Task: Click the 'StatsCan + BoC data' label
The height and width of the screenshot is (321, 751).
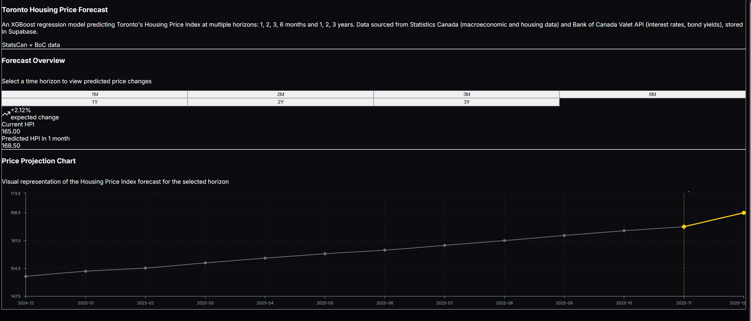Action: tap(31, 45)
